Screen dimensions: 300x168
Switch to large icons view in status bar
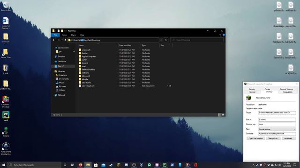[223, 115]
